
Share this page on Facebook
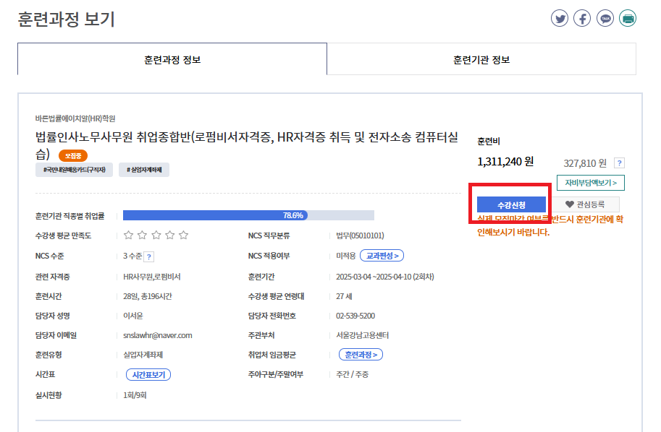(x=582, y=19)
